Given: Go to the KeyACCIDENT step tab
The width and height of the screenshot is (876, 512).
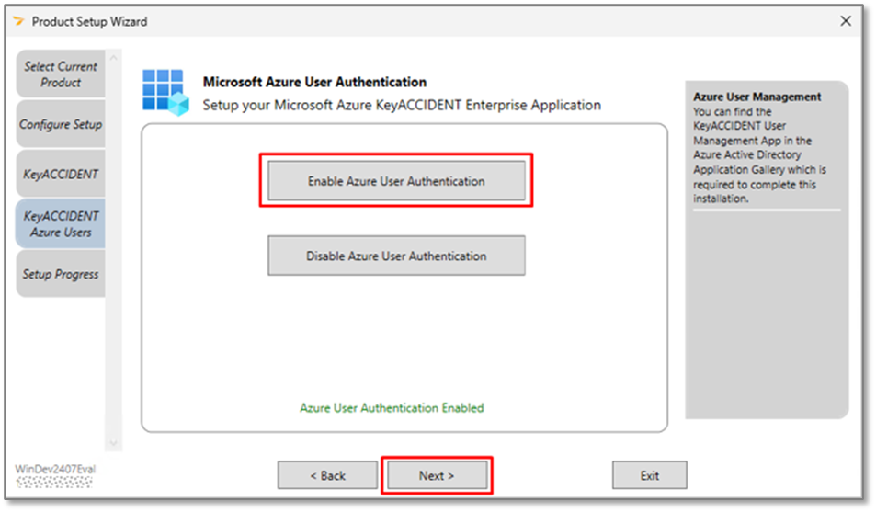Looking at the screenshot, I should pyautogui.click(x=61, y=174).
